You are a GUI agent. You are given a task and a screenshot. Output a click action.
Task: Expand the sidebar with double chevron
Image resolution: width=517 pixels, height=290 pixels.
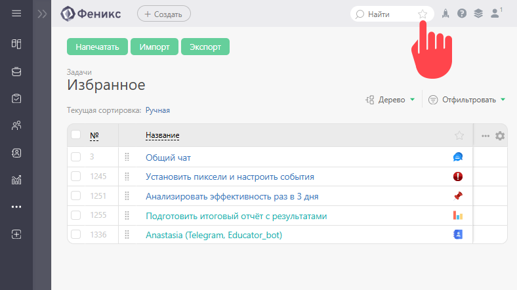[x=42, y=14]
